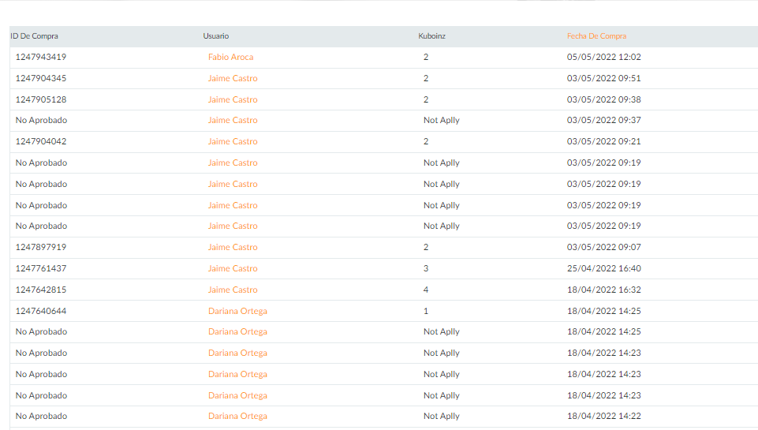The image size is (758, 430).
Task: Click the Kuboinz column header
Action: [431, 36]
